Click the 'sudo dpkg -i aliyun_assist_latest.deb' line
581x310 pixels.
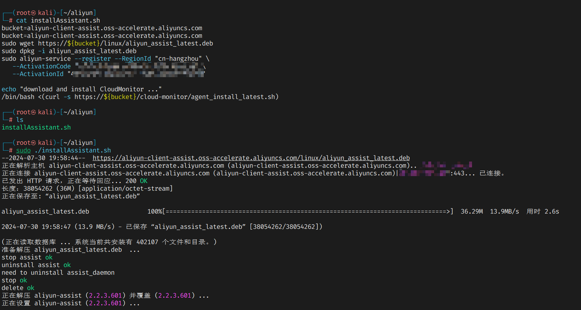pos(69,51)
